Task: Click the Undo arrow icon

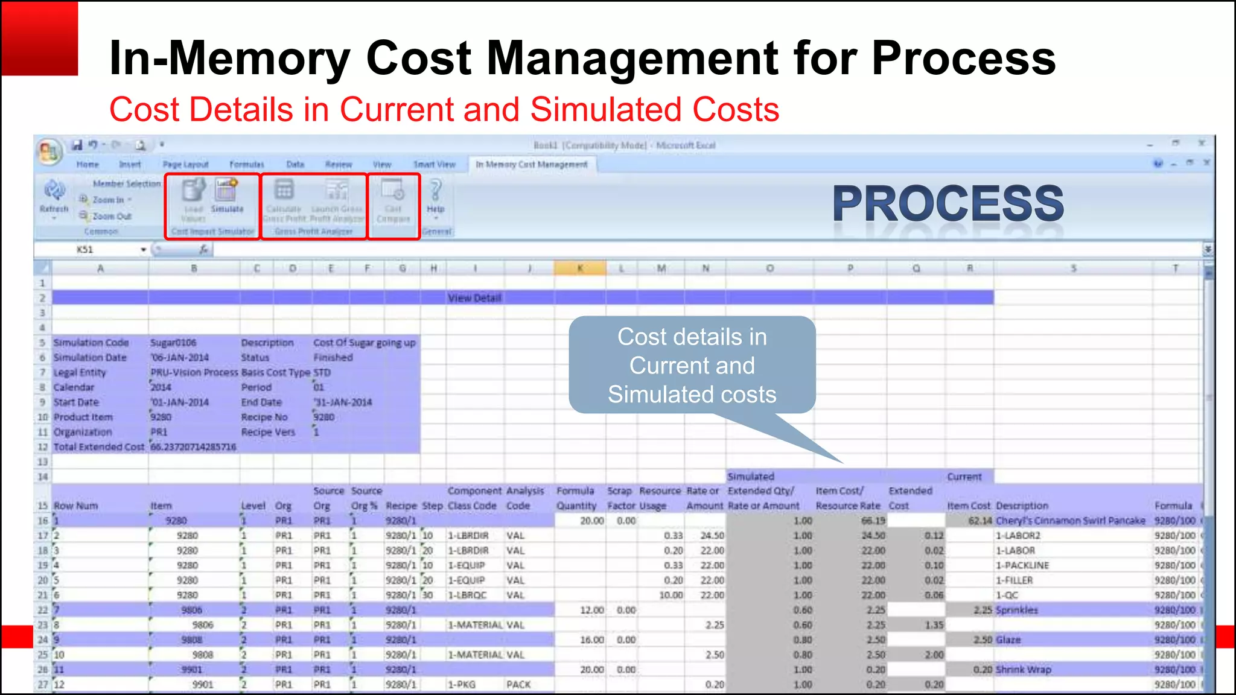Action: [x=93, y=145]
